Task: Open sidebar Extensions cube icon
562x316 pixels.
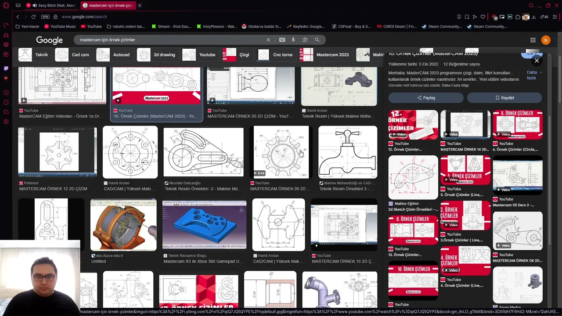Action: point(6,112)
